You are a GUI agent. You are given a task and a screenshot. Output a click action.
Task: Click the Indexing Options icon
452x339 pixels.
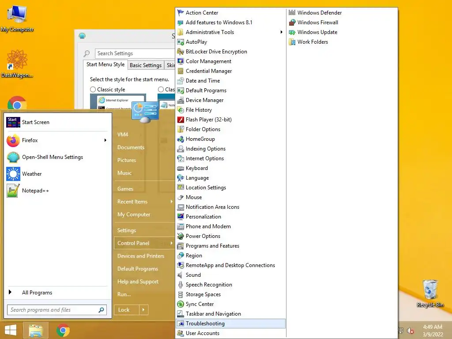(x=181, y=149)
